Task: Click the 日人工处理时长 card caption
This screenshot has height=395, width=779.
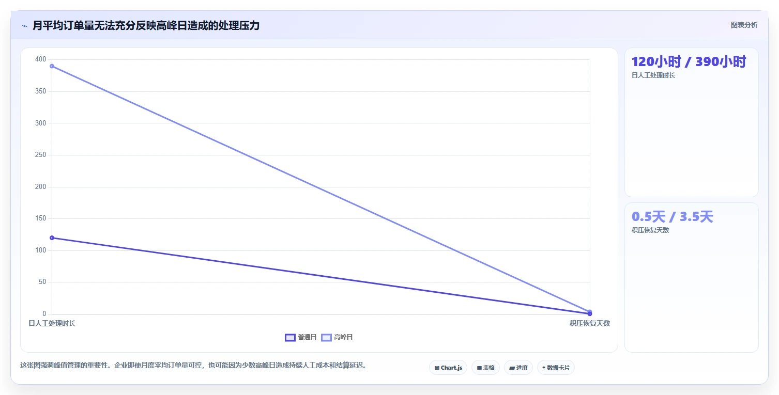Action: [653, 75]
